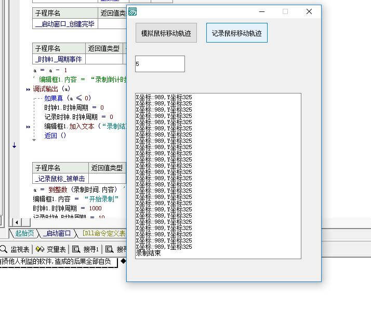Switch to the 起始页 tab
The height and width of the screenshot is (309, 371).
click(x=24, y=233)
